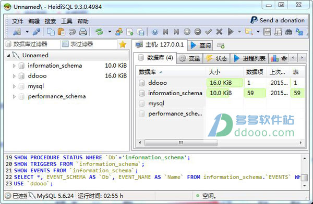Click the copy icon in toolbar
313x204 pixels.
(x=51, y=32)
